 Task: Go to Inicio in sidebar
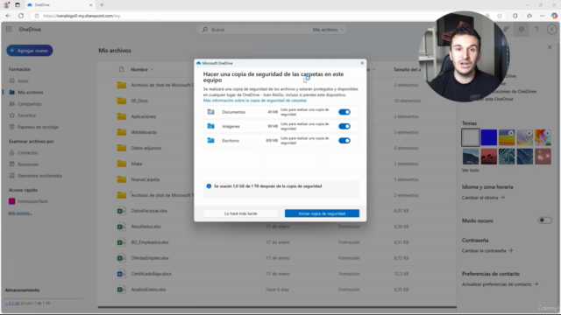coord(23,81)
